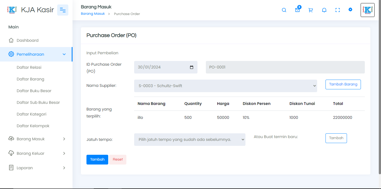
Task: Open the mail icon with badge 3
Action: 298,10
